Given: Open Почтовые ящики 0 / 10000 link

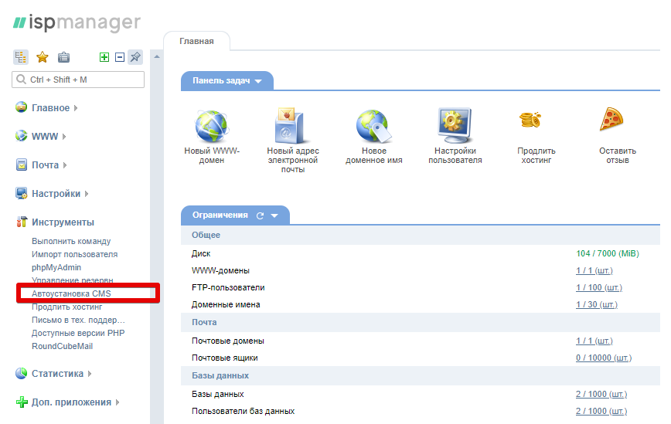Looking at the screenshot, I should [604, 358].
